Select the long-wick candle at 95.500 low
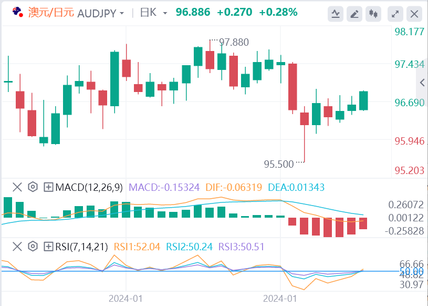 (305, 134)
